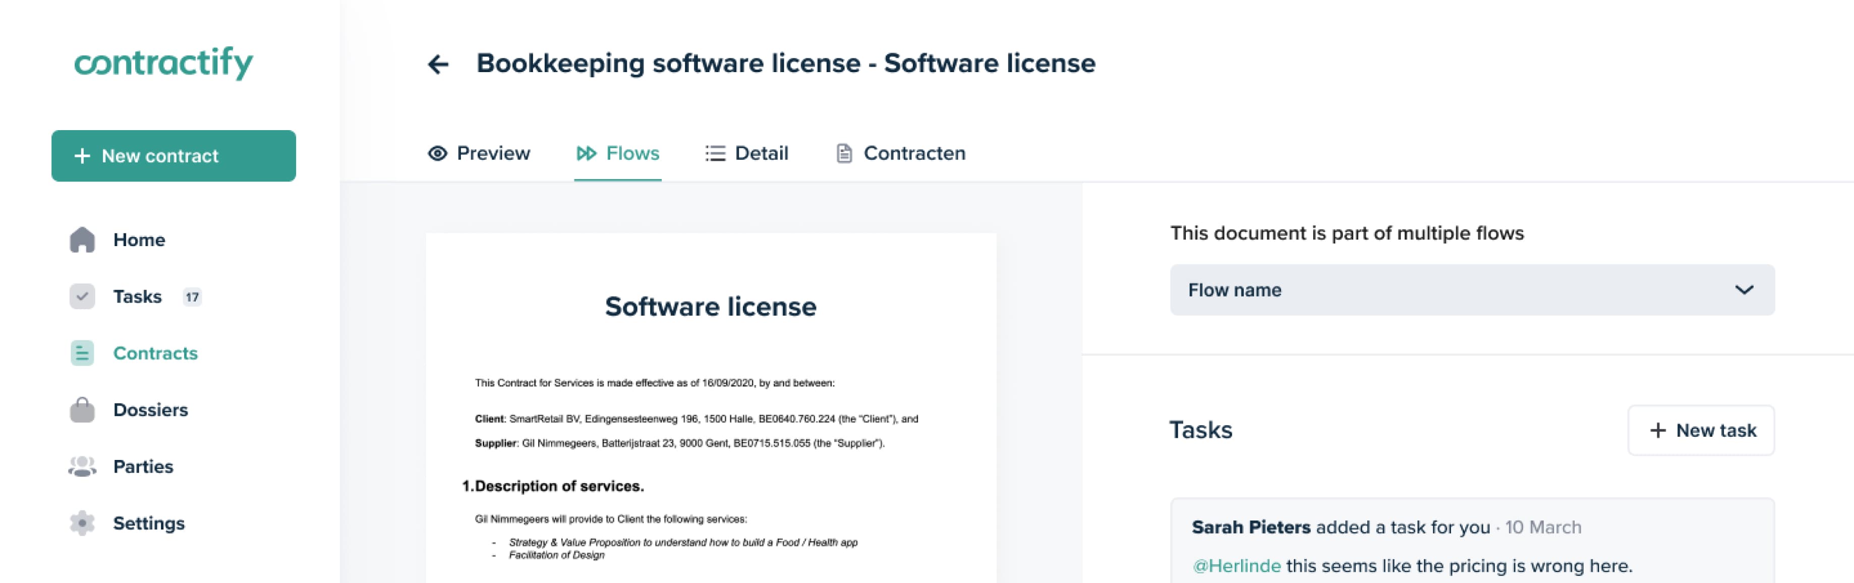Open Home in the sidebar
The height and width of the screenshot is (583, 1854).
coord(118,240)
